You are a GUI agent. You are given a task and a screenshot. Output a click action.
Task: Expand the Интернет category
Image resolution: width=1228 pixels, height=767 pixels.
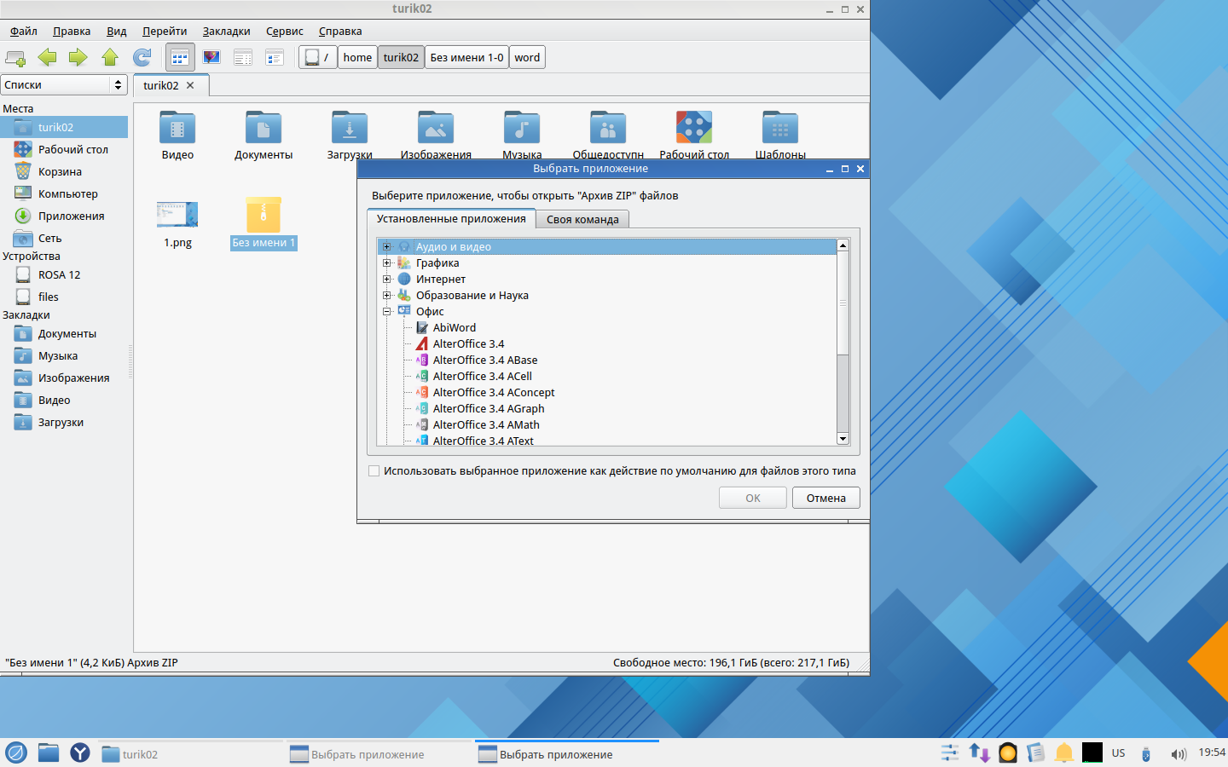(387, 279)
